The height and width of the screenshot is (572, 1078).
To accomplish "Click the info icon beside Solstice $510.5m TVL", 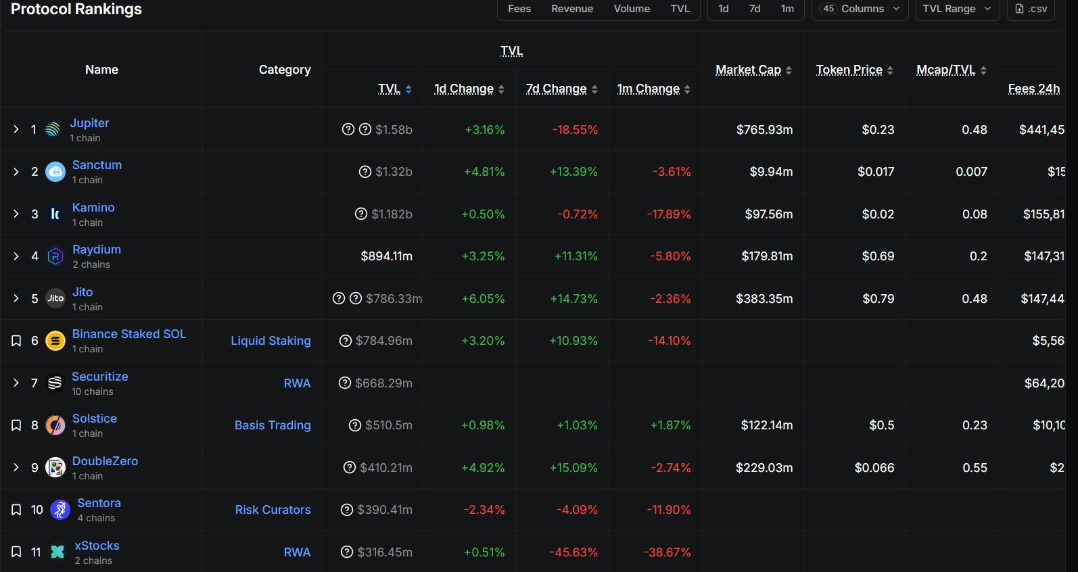I will click(x=355, y=425).
